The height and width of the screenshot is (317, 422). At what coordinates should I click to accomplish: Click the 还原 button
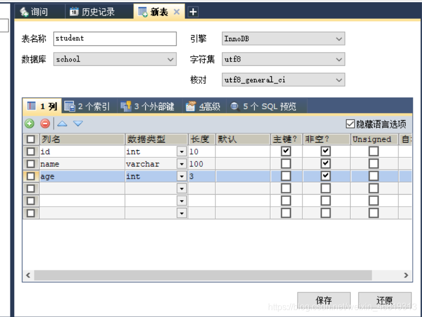(x=385, y=300)
